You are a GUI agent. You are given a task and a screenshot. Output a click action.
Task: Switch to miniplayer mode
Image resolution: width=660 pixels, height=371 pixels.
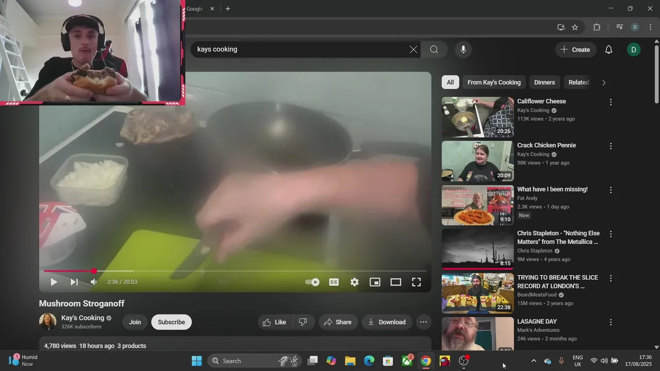coord(375,282)
